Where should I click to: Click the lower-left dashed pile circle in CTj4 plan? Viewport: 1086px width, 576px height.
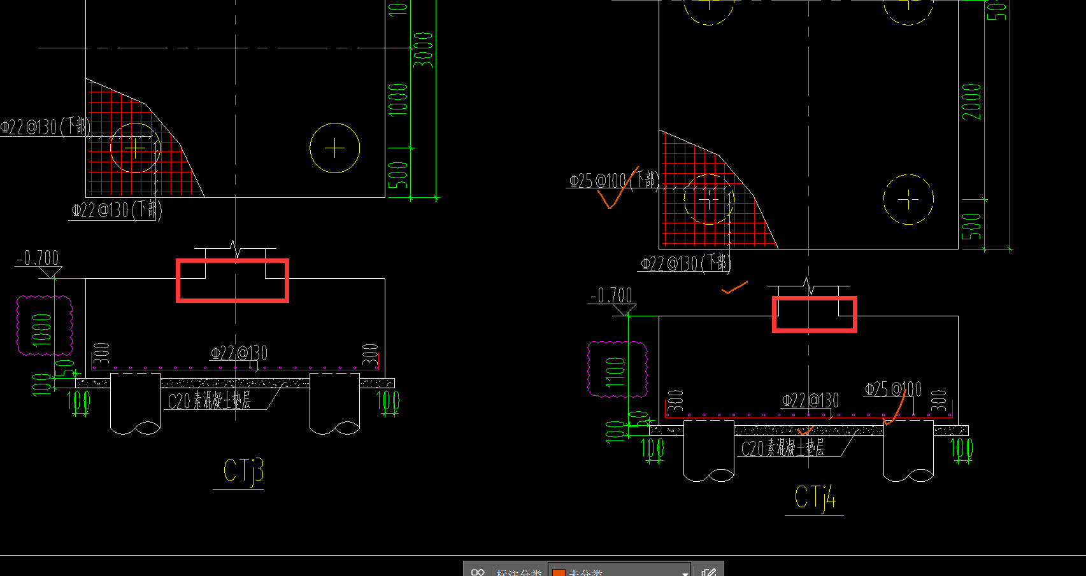[709, 199]
